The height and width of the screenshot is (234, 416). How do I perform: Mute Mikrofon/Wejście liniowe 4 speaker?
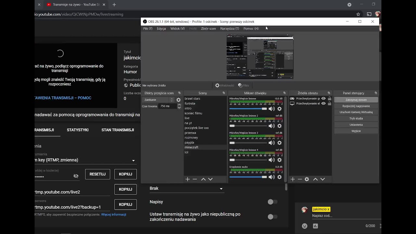tap(272, 160)
